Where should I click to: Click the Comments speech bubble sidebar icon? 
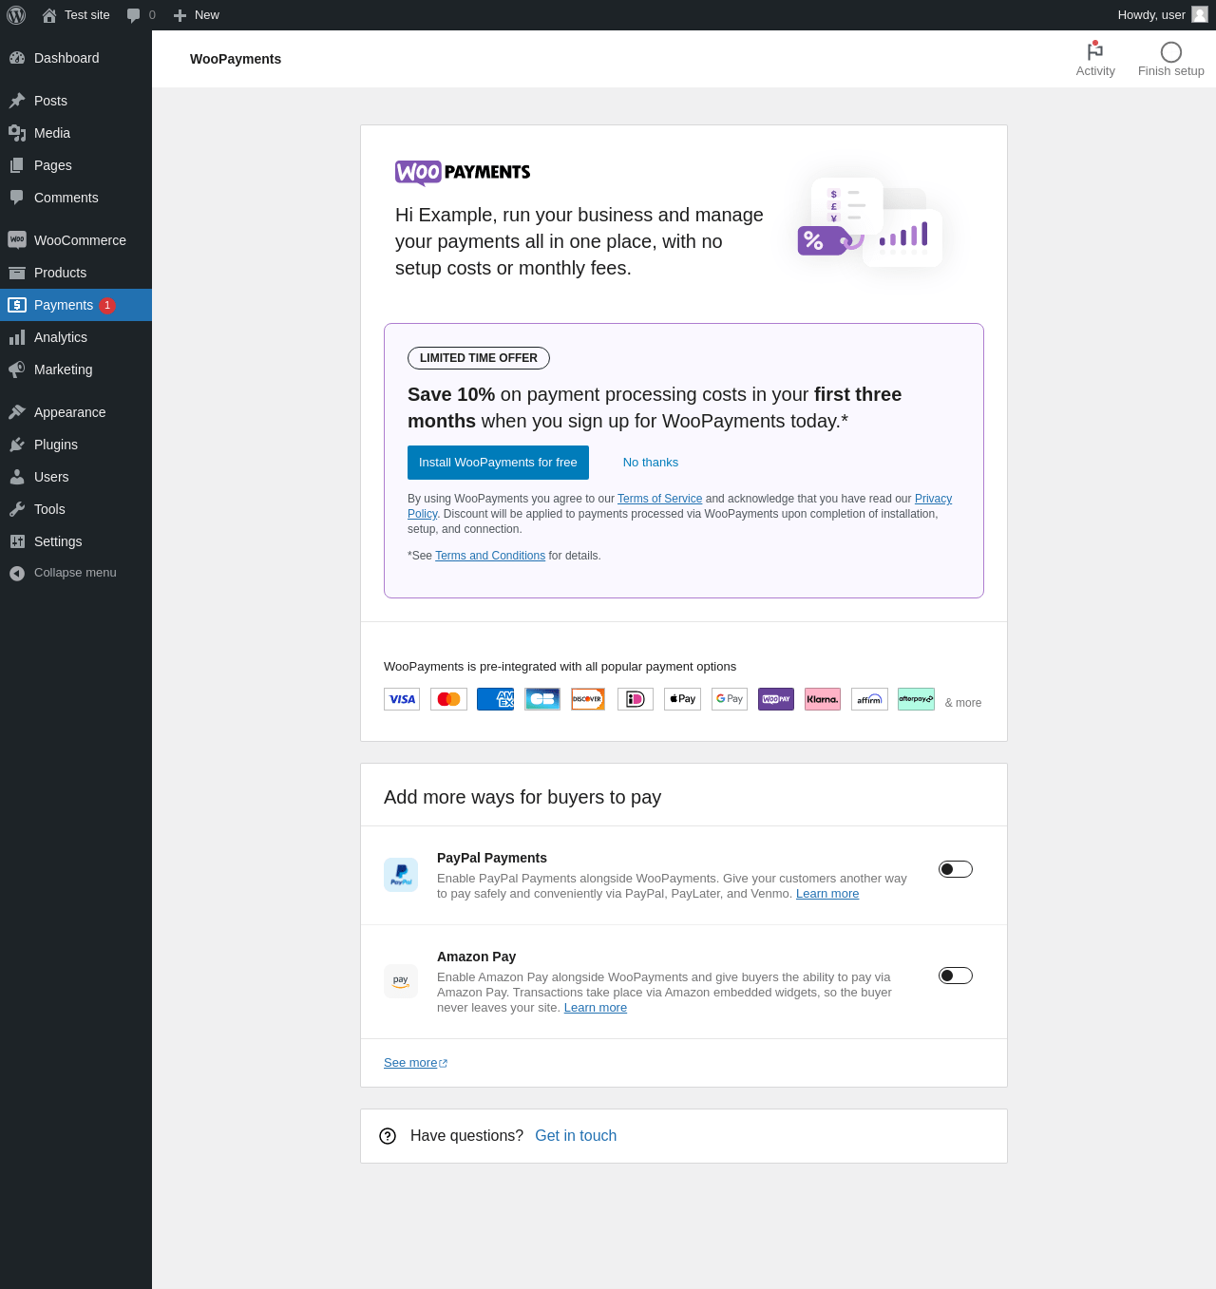click(x=17, y=198)
